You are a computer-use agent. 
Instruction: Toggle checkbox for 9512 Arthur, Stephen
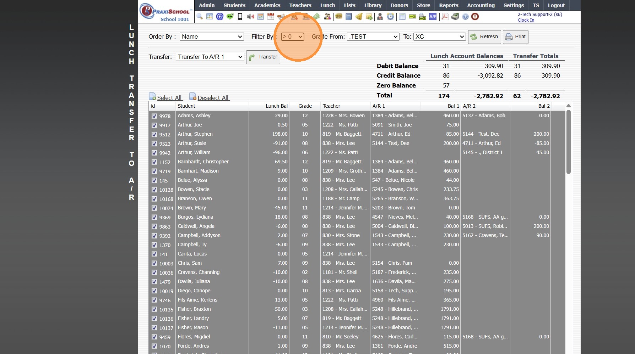[154, 134]
